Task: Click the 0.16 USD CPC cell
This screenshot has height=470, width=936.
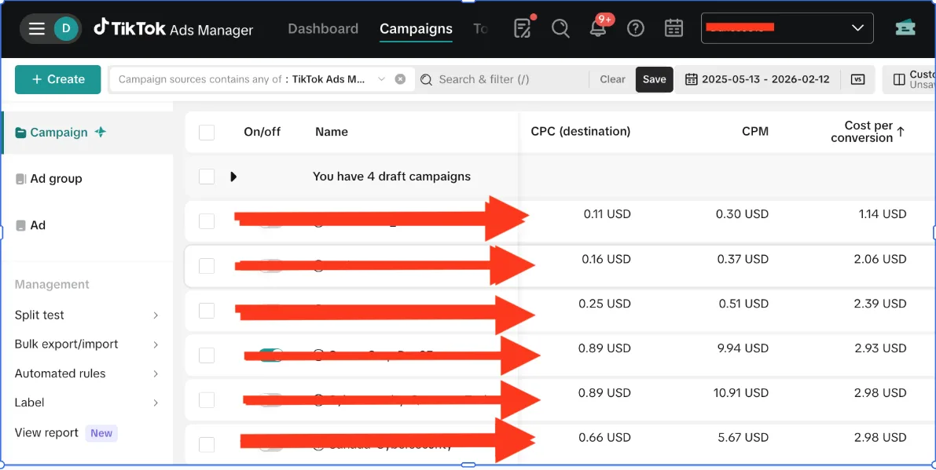Action: 606,259
